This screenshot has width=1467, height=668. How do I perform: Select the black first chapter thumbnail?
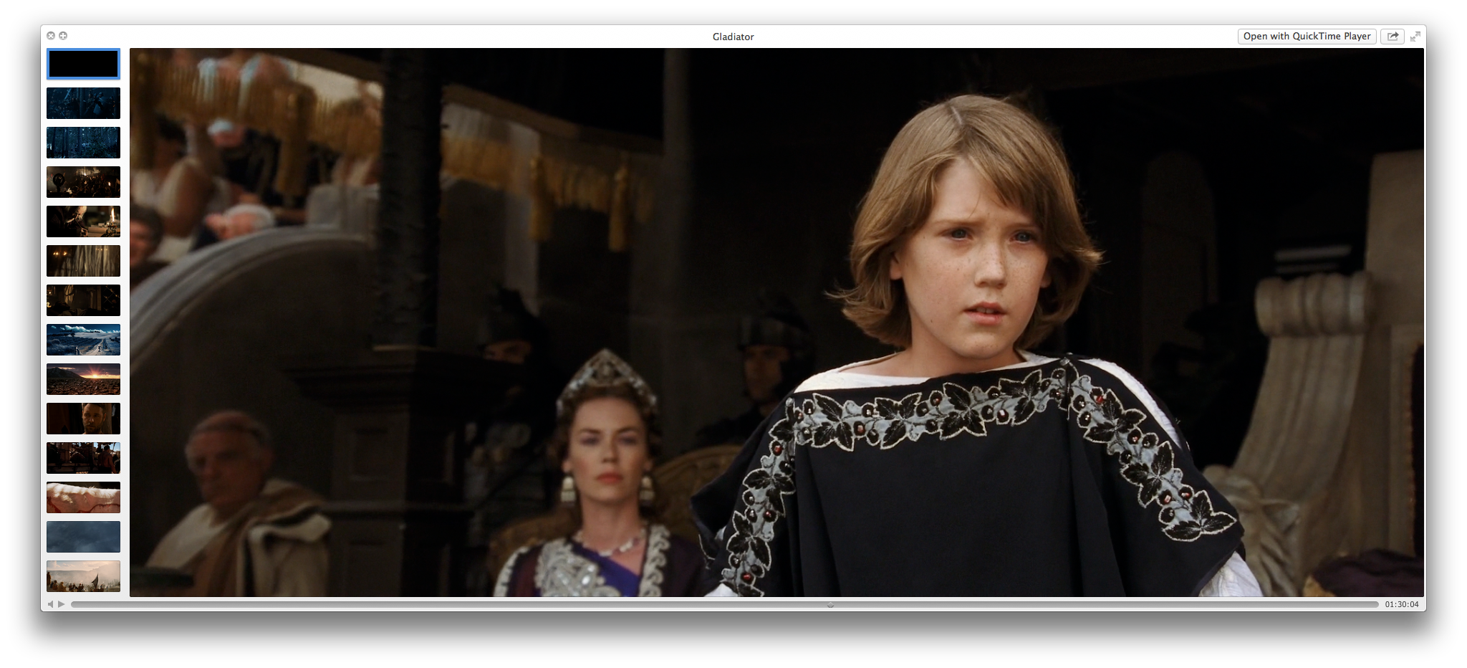click(x=83, y=64)
